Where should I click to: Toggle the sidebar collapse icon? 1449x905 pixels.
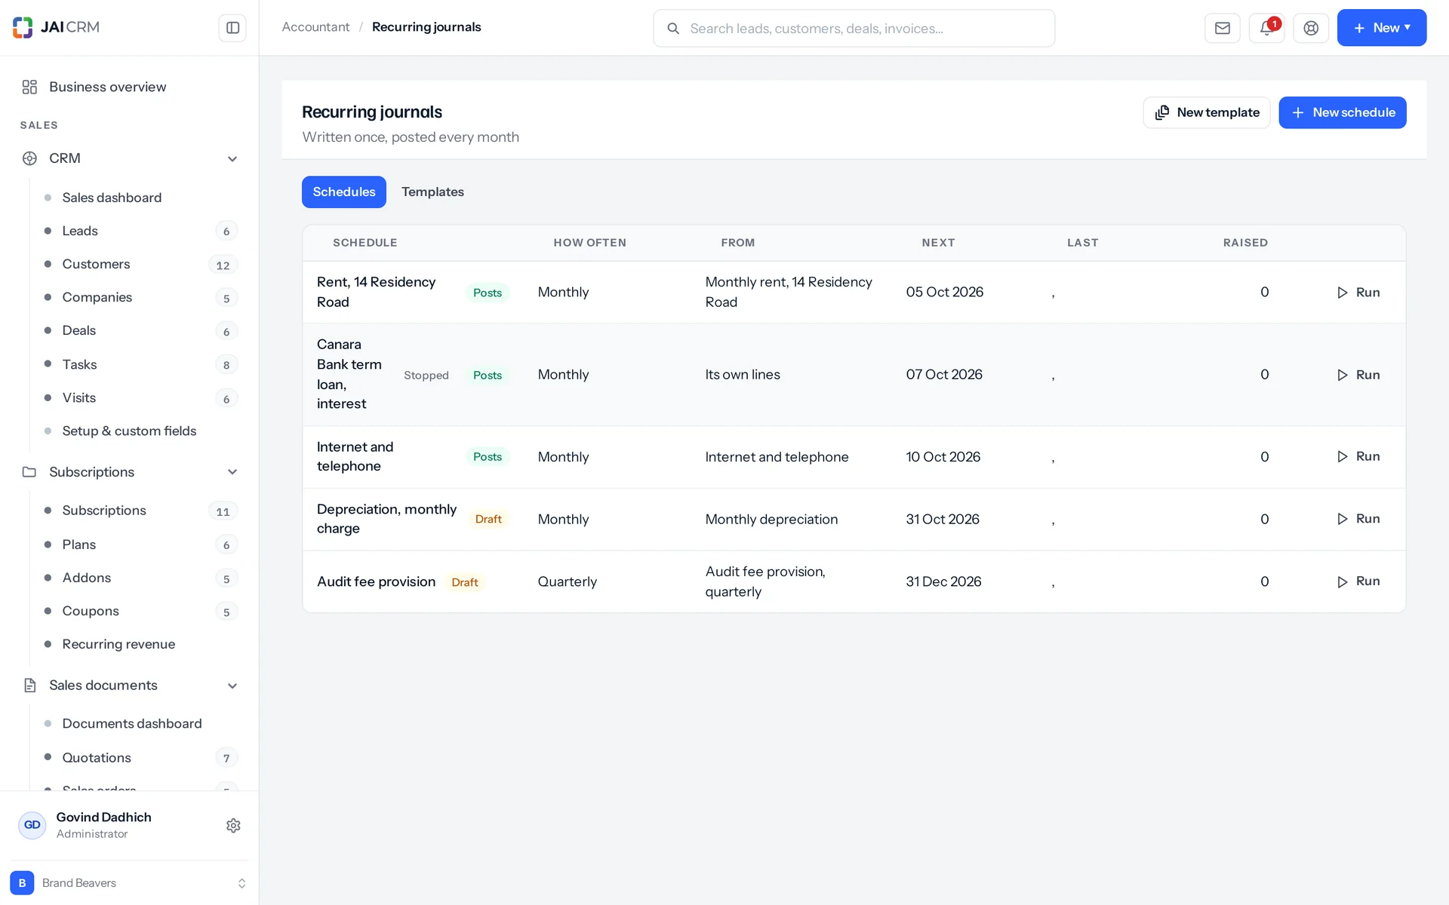tap(232, 28)
